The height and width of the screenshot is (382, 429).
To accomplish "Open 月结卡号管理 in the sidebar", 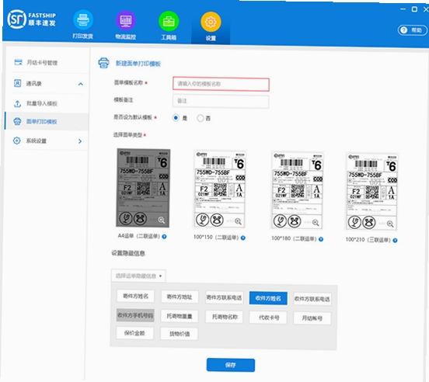I will pyautogui.click(x=42, y=63).
